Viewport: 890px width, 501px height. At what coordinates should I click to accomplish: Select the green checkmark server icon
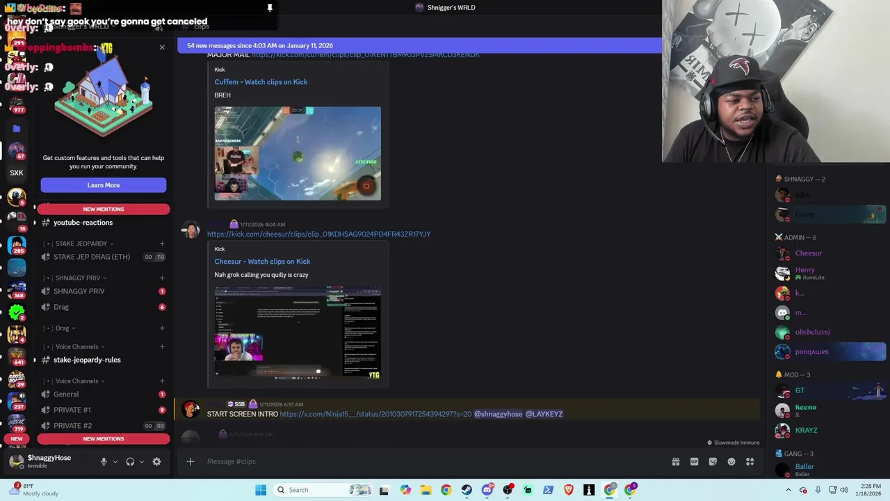coord(17,312)
